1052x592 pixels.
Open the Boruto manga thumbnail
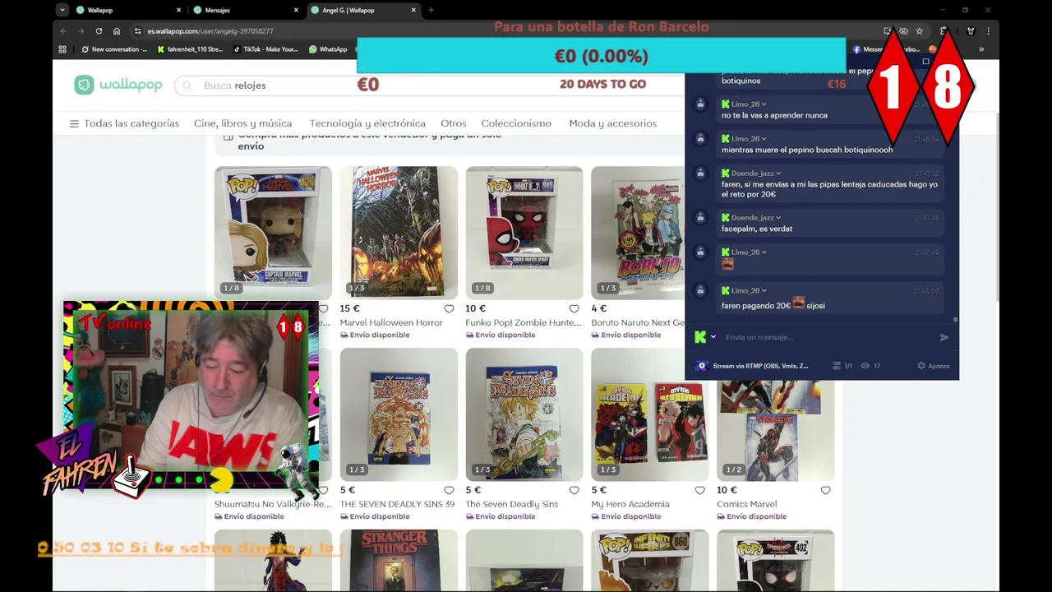coord(638,233)
